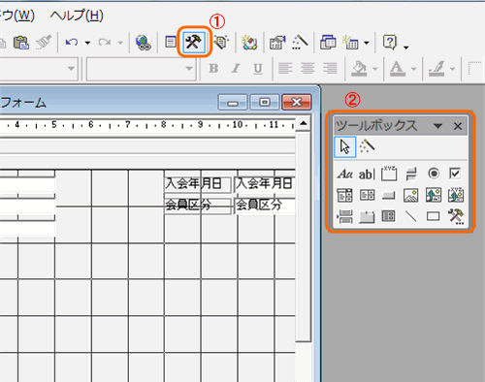
Task: Select the Label tool in the toolbox
Action: coord(345,174)
